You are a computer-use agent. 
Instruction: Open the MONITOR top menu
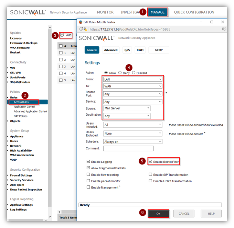105,12
